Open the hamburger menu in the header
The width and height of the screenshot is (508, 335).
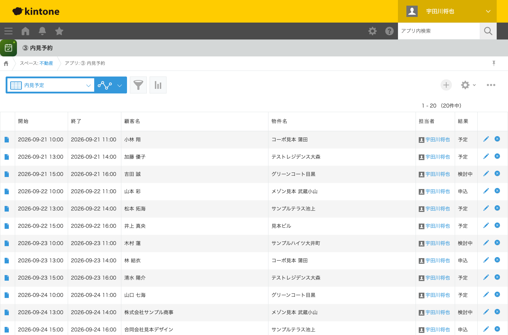8,31
